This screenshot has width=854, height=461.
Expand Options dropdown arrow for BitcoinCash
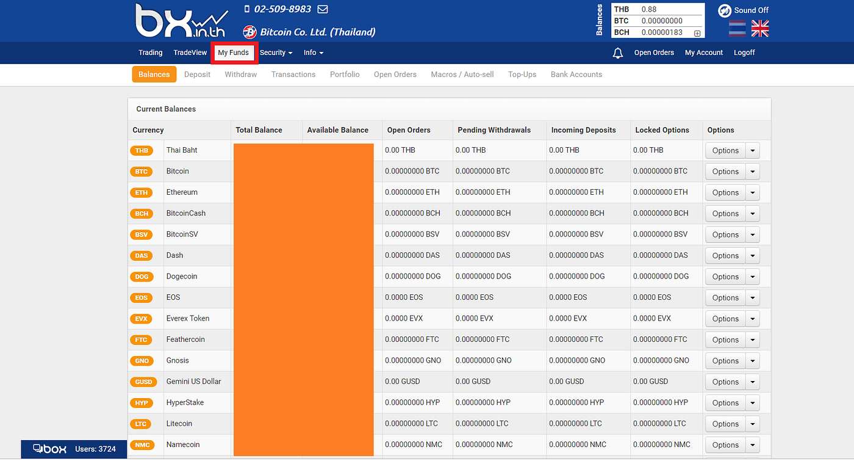coord(753,214)
